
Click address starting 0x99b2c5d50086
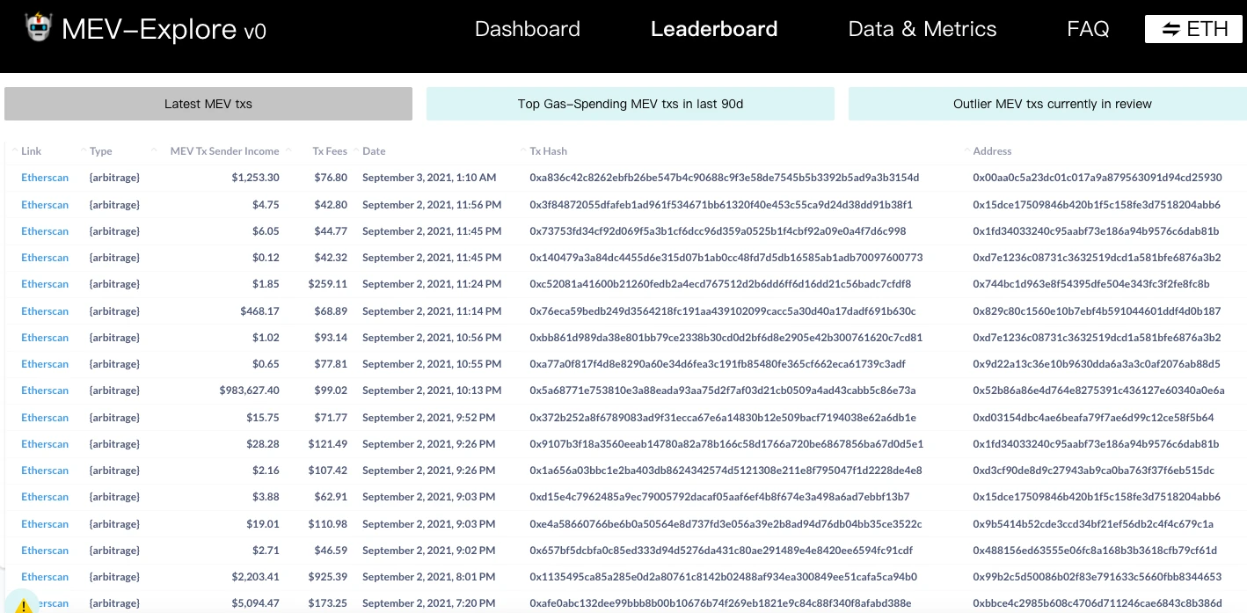click(1098, 577)
